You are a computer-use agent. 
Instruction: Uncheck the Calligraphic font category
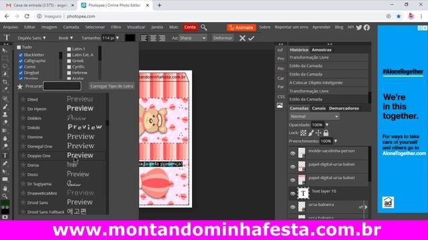point(21,61)
